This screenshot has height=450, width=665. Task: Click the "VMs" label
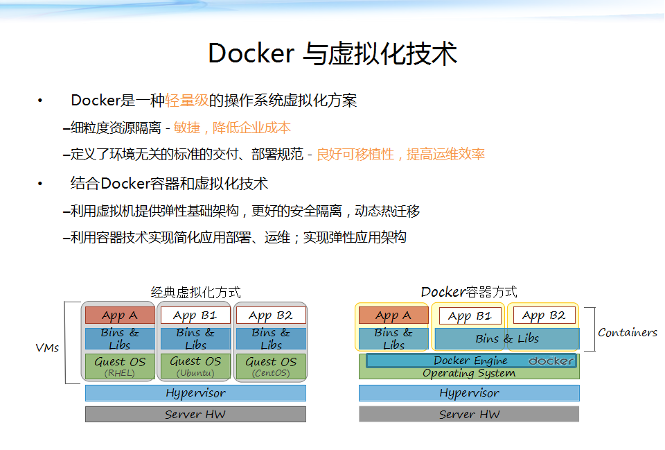click(48, 347)
